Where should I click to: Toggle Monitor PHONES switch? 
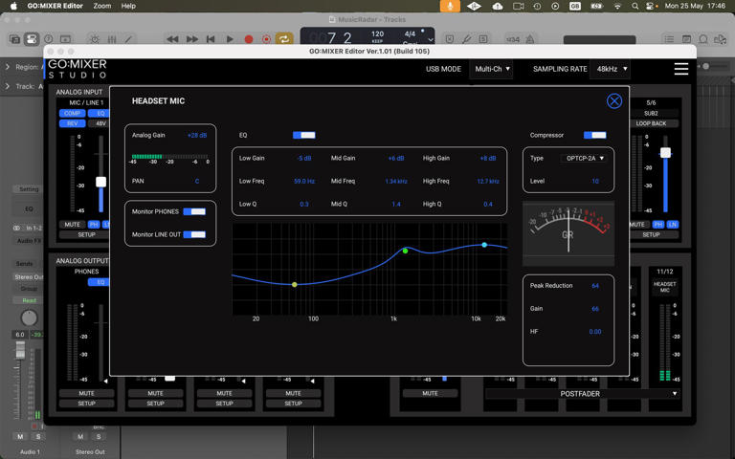pos(194,211)
